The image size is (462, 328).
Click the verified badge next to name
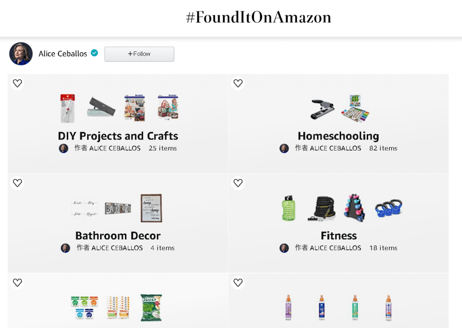click(x=94, y=53)
